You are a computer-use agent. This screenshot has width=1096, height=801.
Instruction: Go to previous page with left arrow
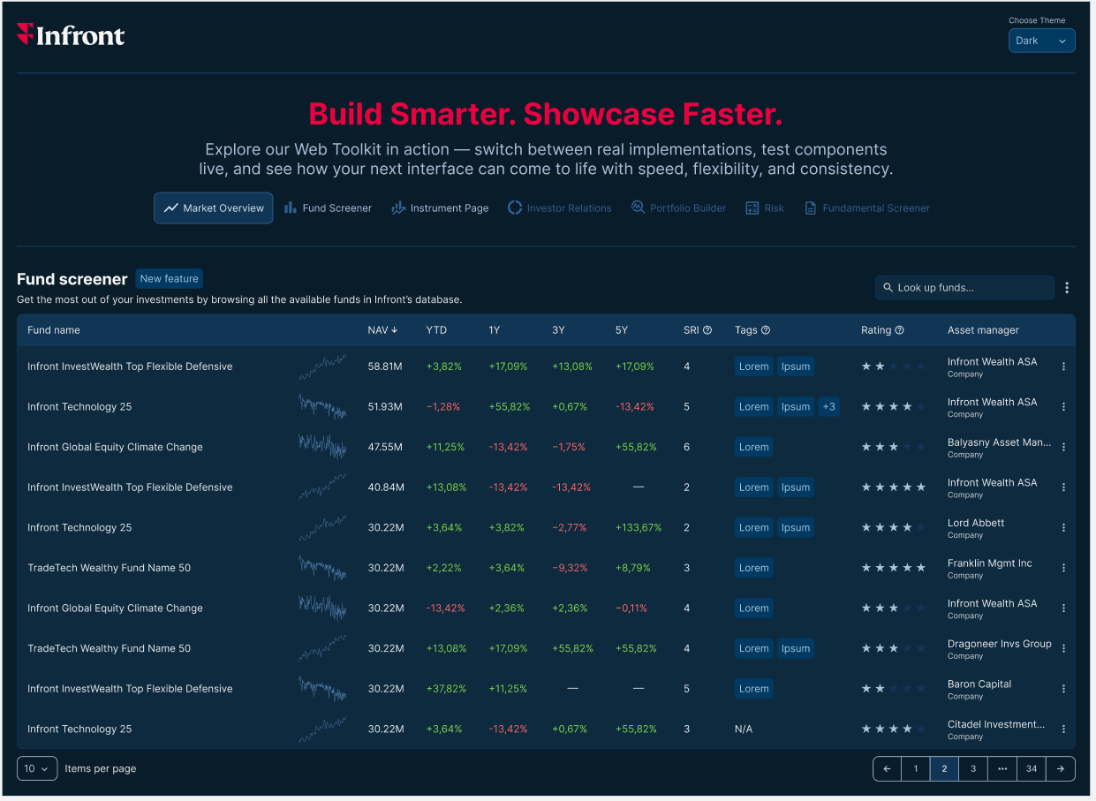pos(887,768)
